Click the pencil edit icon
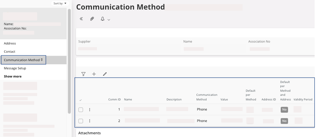Screen dimensions: 316x137 point(105,74)
